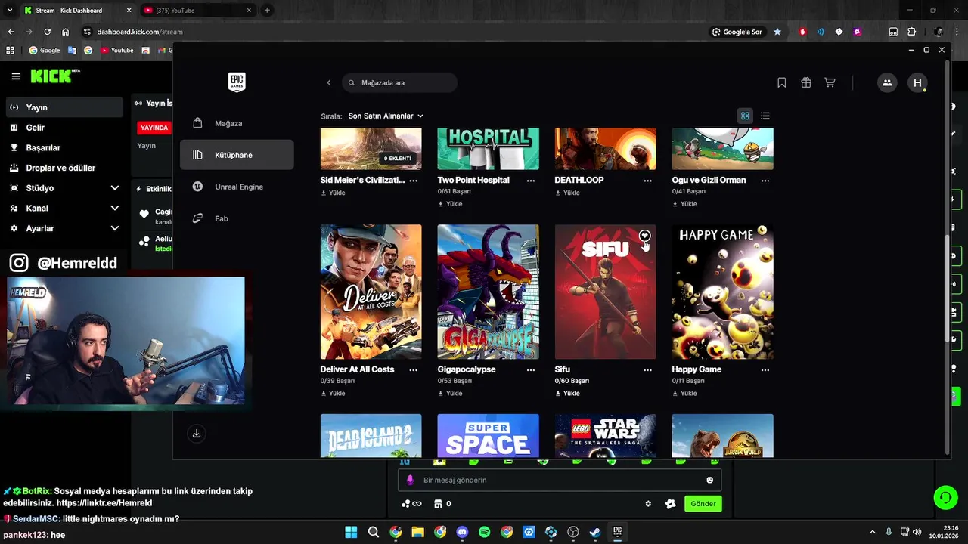Open the emoji picker in Kick chat
Image resolution: width=968 pixels, height=544 pixels.
pyautogui.click(x=709, y=480)
